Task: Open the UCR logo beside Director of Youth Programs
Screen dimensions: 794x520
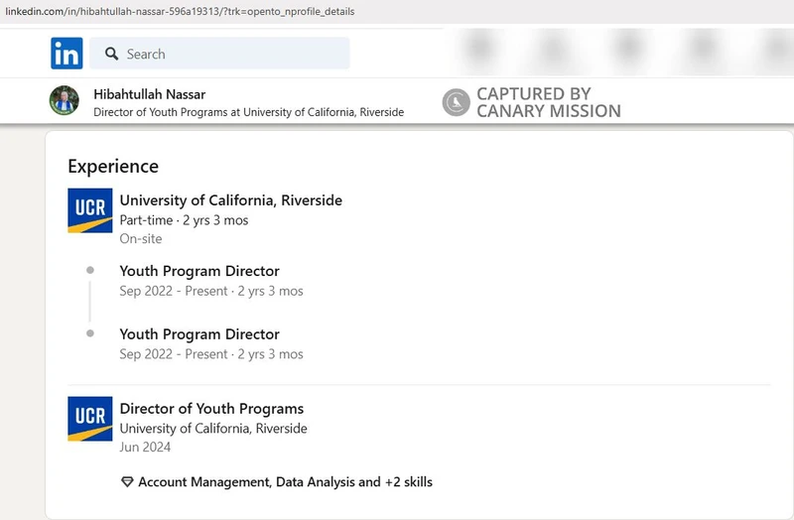Action: point(90,419)
